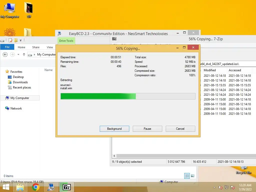The image size is (256, 192).
Task: Click 'install.wim' extracting file name
Action: click(66, 88)
